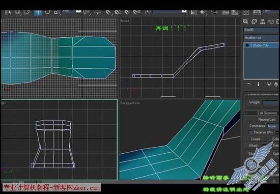
Task: Open the Material Editor icon
Action: coord(246,13)
